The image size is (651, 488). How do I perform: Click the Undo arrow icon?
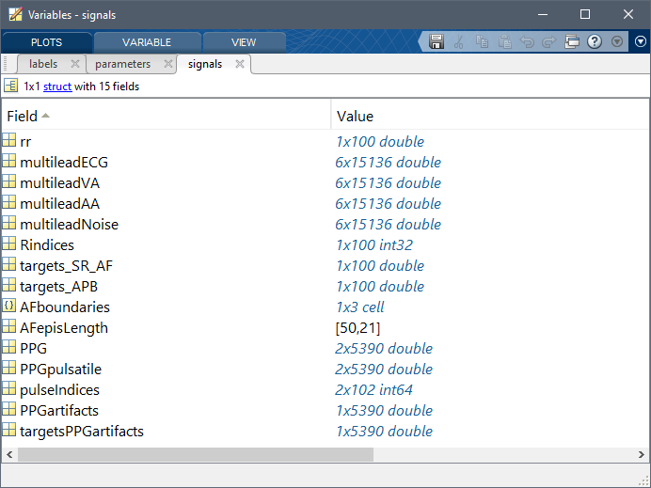point(527,41)
